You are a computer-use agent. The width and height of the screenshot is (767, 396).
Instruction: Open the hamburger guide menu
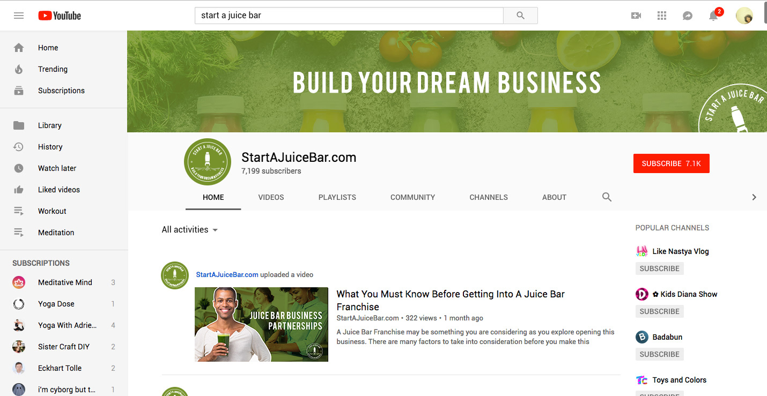(x=19, y=16)
